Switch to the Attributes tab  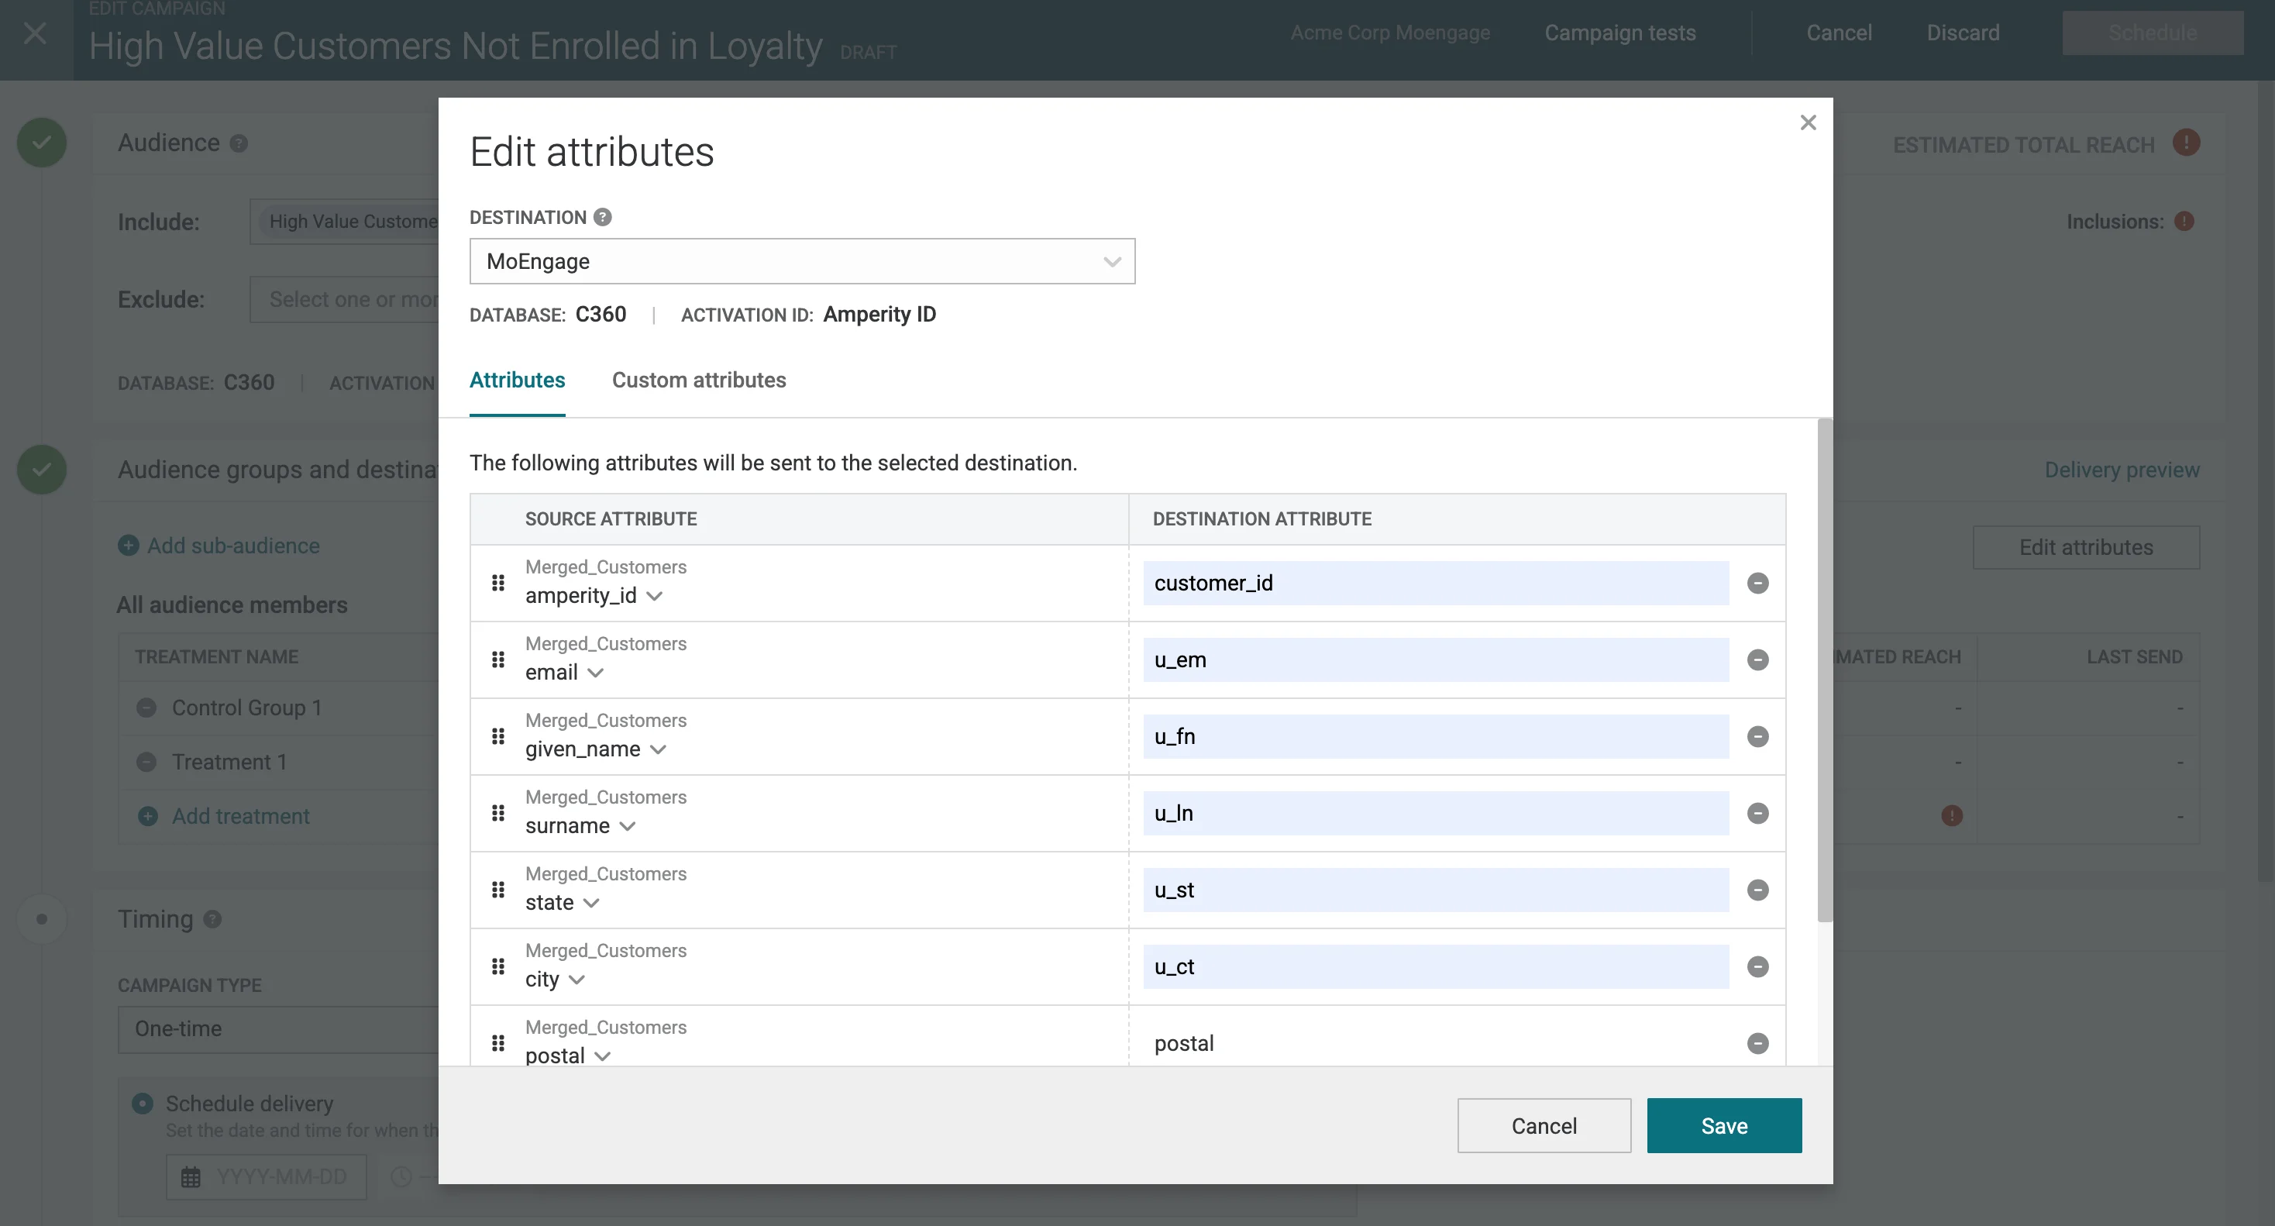518,380
